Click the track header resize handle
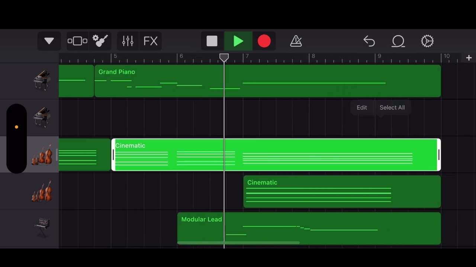The width and height of the screenshot is (476, 267). tap(57, 155)
